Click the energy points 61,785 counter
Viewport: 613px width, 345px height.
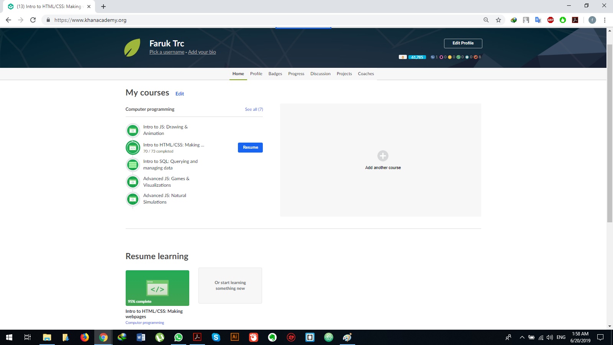coord(417,57)
